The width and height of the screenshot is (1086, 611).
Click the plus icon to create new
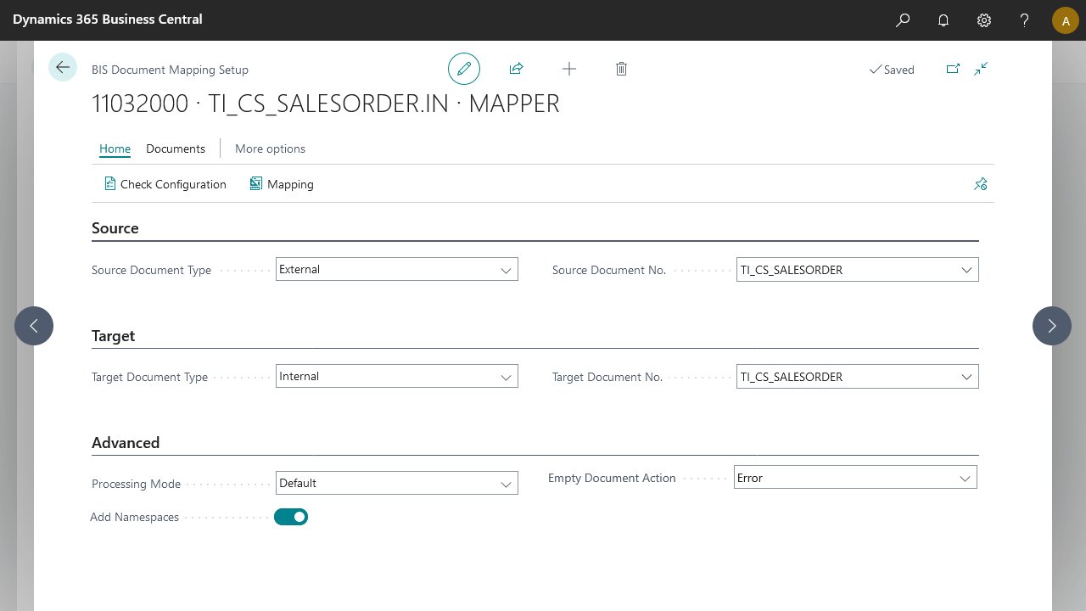(569, 69)
